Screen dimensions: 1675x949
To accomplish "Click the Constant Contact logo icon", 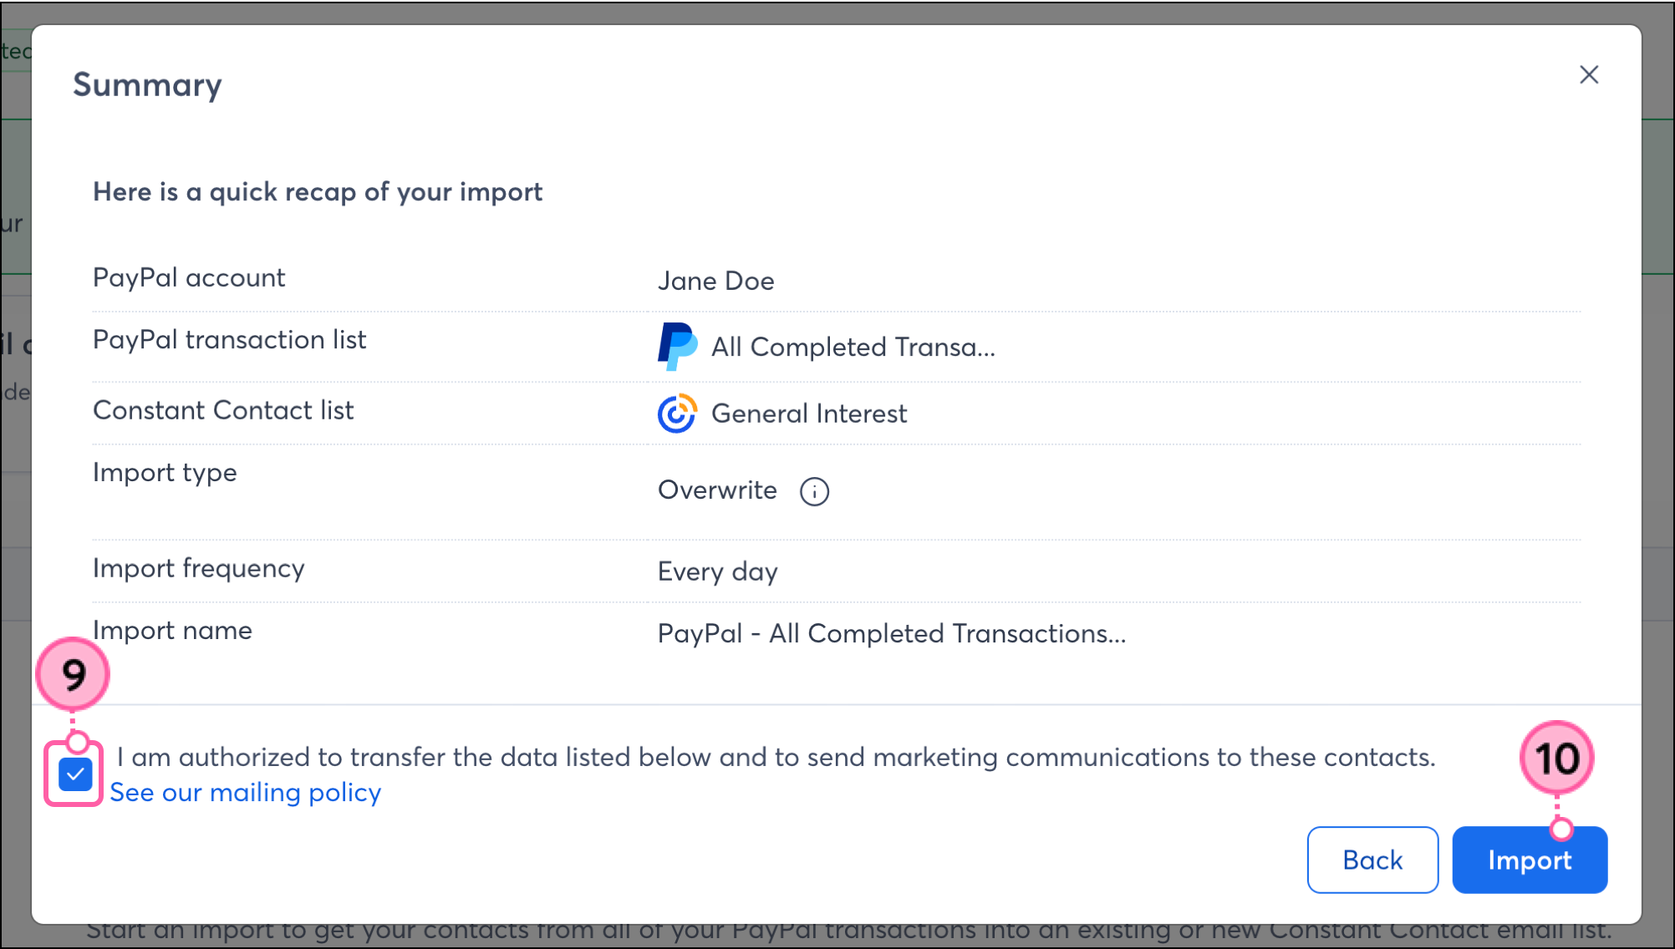I will [677, 414].
